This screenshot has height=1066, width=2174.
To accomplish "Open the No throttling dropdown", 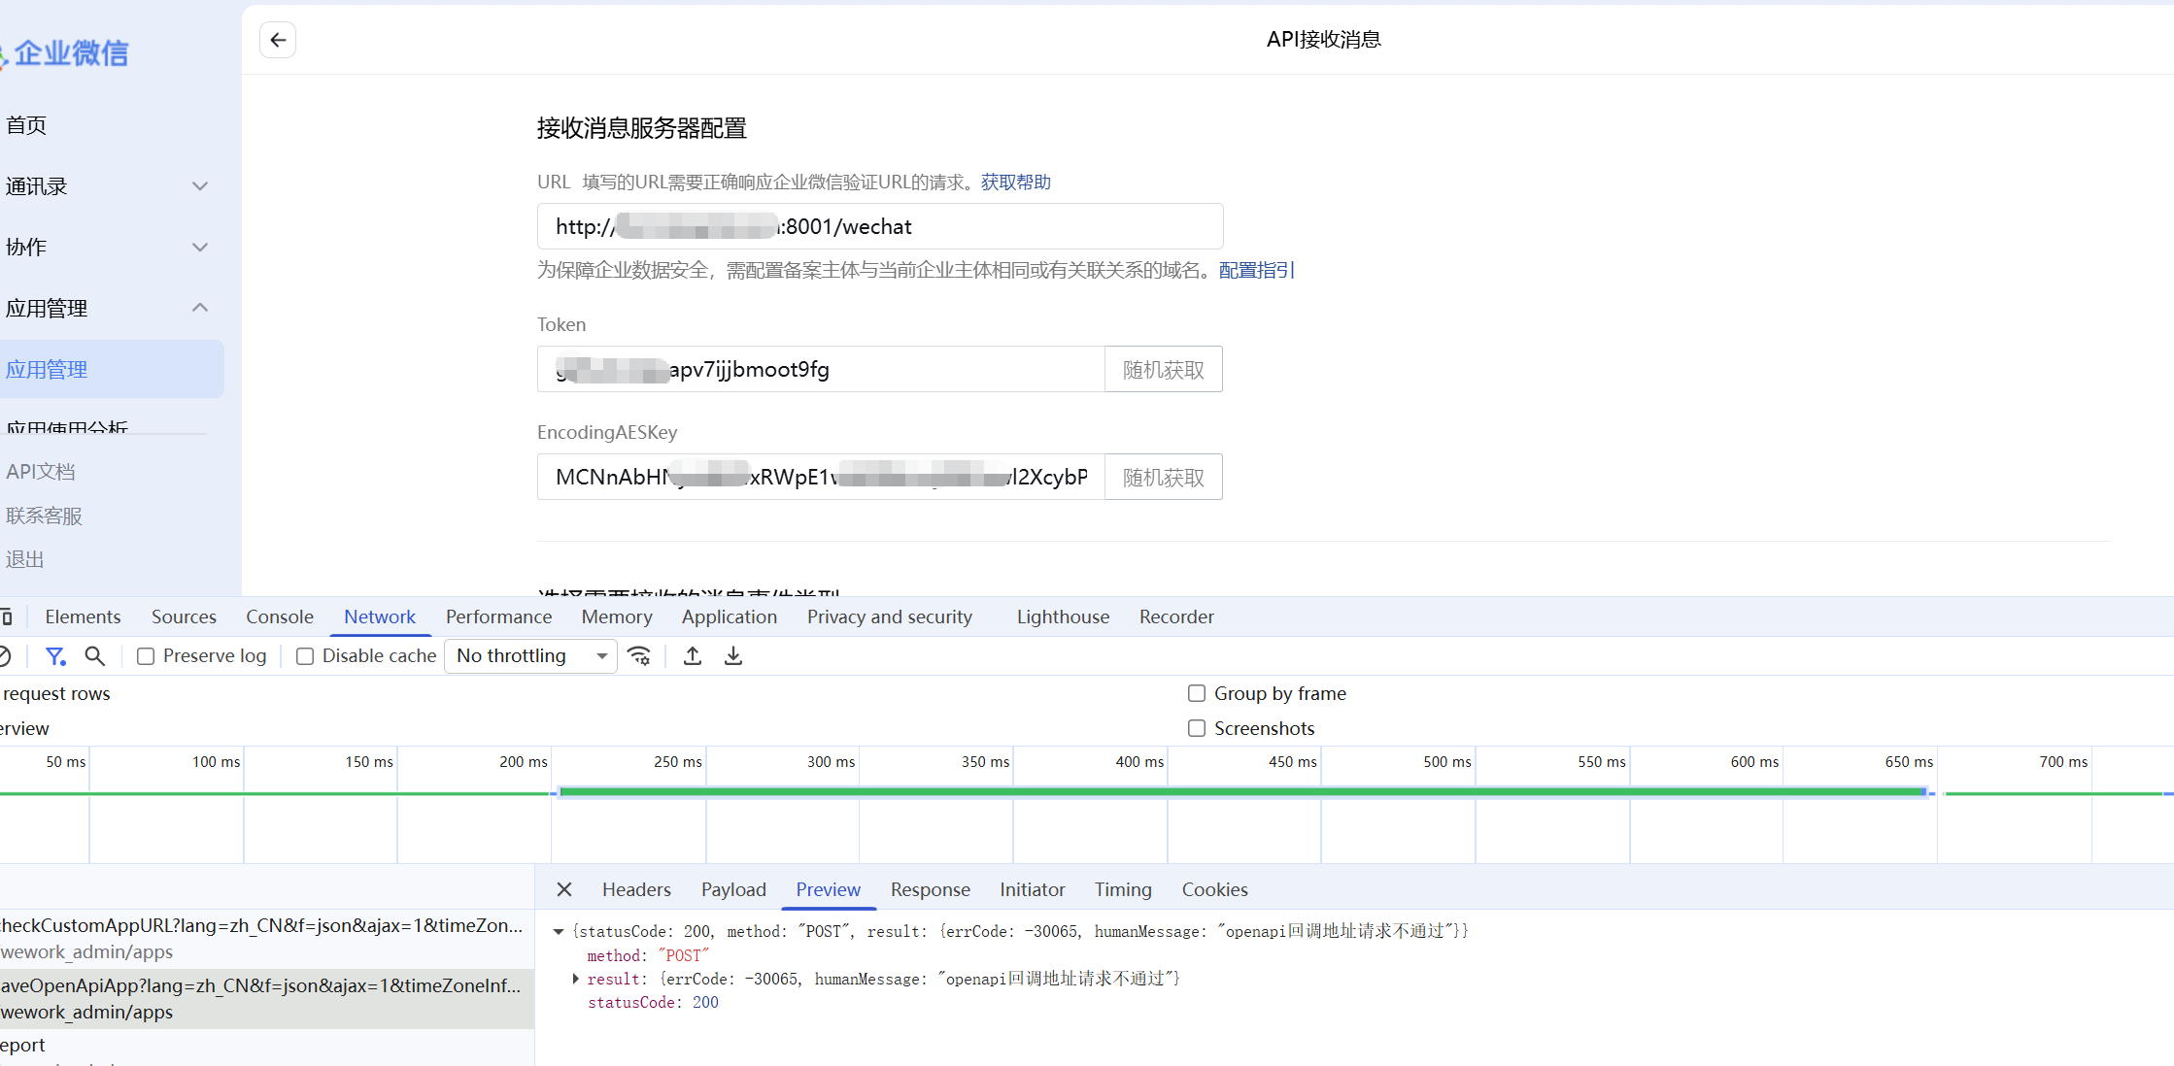I will pyautogui.click(x=530, y=656).
